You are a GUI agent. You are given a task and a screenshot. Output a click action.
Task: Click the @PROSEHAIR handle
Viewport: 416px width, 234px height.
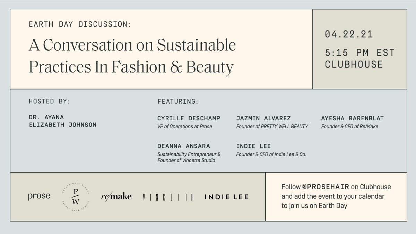point(326,187)
